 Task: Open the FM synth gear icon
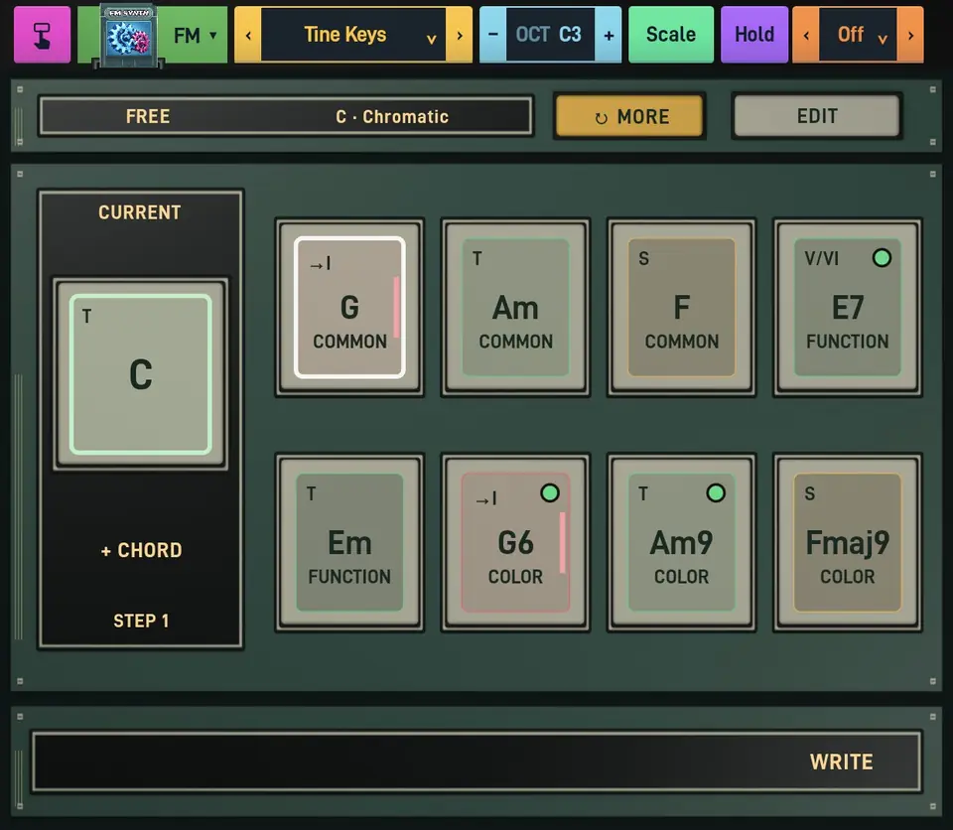pos(128,36)
